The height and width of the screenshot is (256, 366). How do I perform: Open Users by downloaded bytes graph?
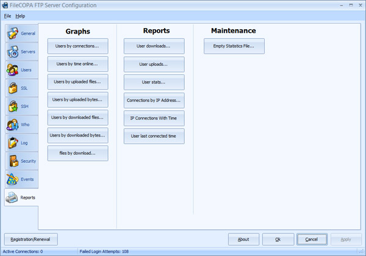[77, 135]
